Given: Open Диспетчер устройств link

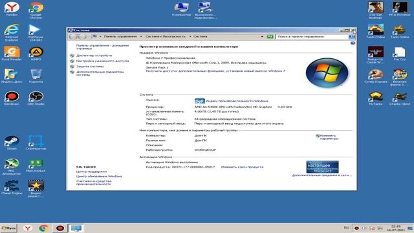Looking at the screenshot, I should 94,56.
